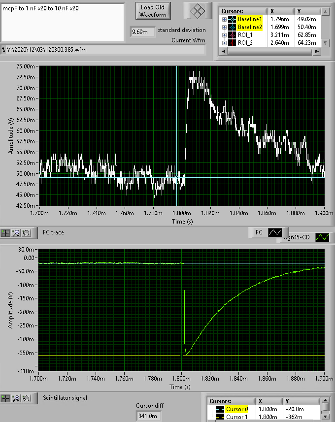Select Cursor 0 in bottom cursor list
Viewport: 335px width, 422px height.
237,409
